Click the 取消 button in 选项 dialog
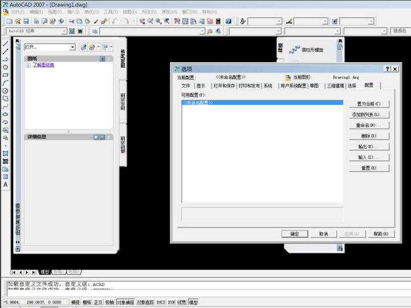 click(x=323, y=234)
